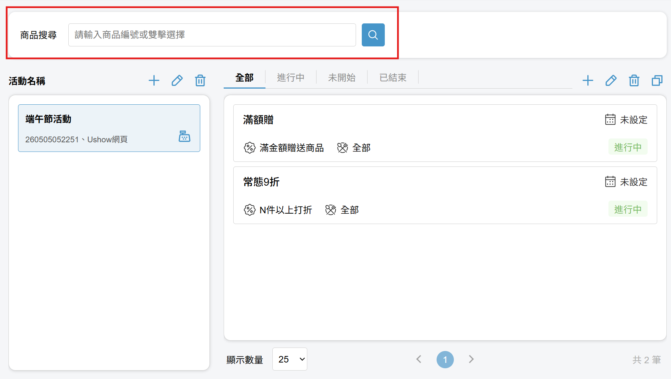671x379 pixels.
Task: Switch to the 進行中 tab
Action: click(x=291, y=78)
